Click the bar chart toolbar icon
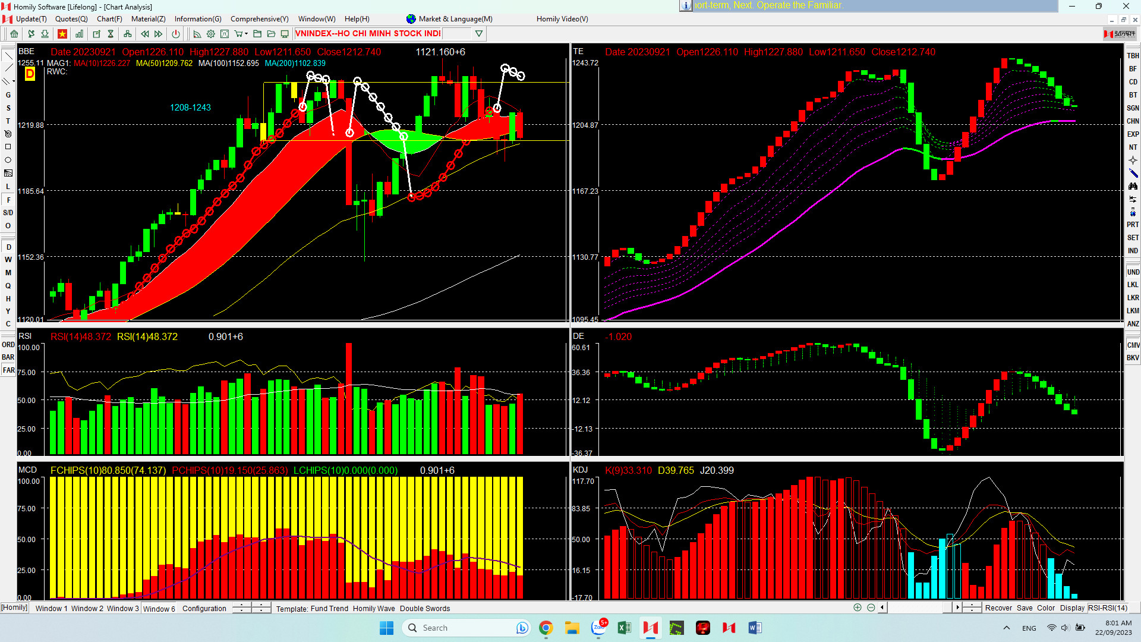The image size is (1141, 642). (79, 34)
